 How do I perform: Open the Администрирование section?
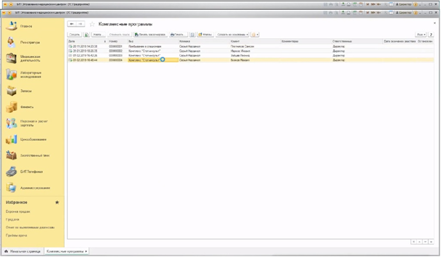28,187
